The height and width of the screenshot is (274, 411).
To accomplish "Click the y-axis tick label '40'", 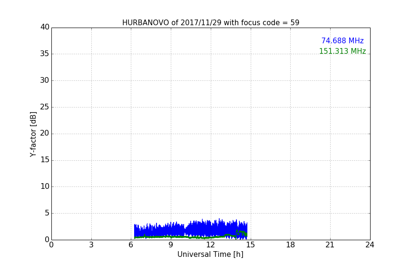I will 45,27.
